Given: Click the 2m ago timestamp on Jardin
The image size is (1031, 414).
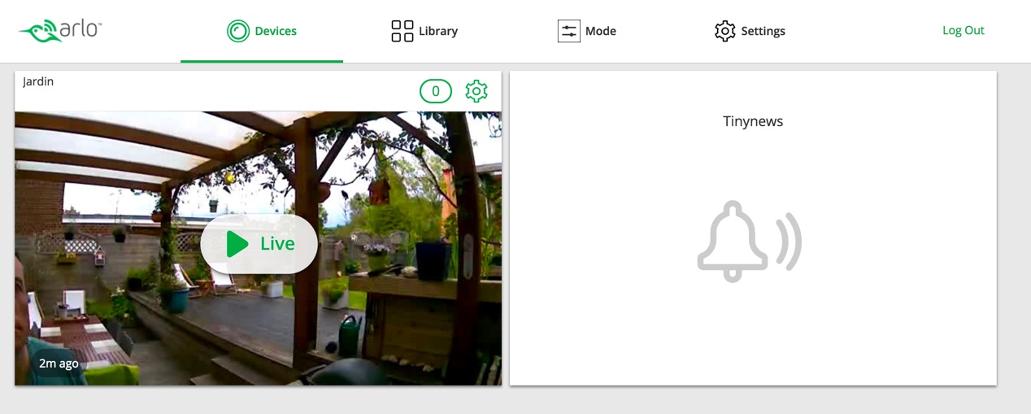Looking at the screenshot, I should pyautogui.click(x=59, y=363).
